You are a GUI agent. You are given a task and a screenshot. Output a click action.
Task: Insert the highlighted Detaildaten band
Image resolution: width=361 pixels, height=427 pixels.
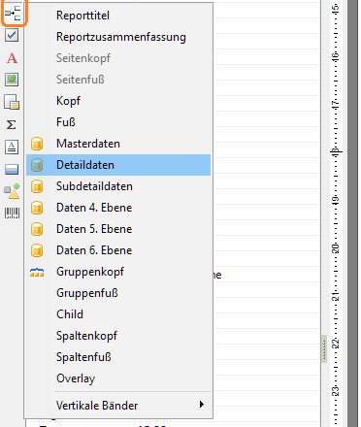tap(118, 165)
